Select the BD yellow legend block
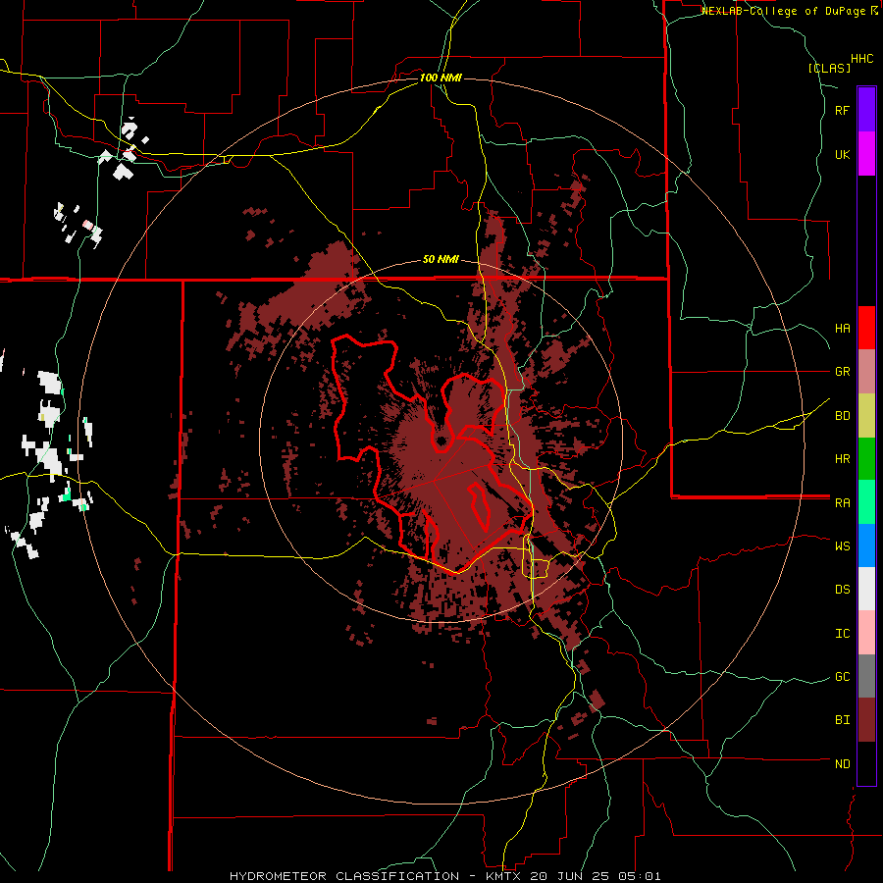This screenshot has width=883, height=883. [x=866, y=416]
